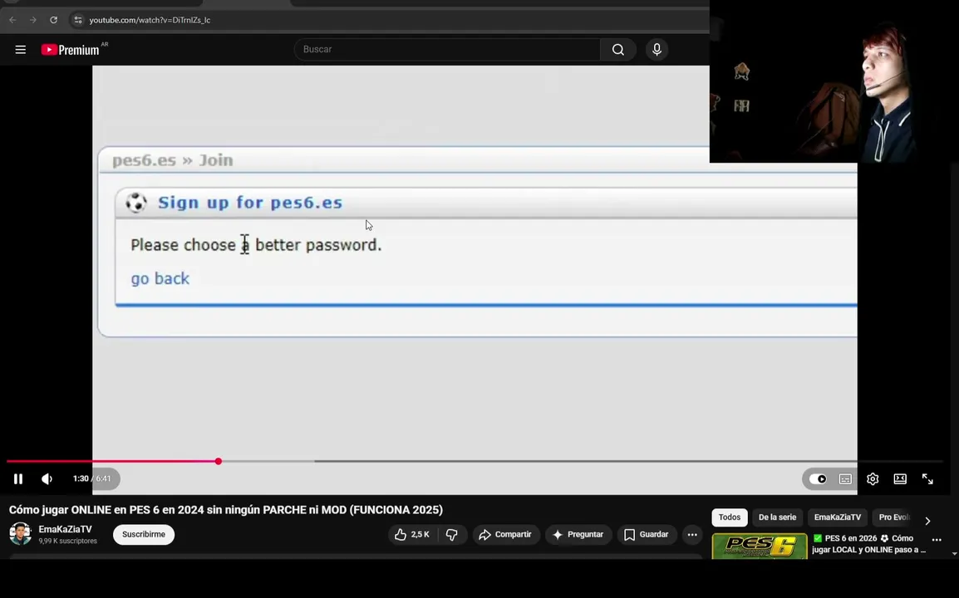Open the EmaKaZiaTV channel name link
This screenshot has width=959, height=598.
[66, 529]
